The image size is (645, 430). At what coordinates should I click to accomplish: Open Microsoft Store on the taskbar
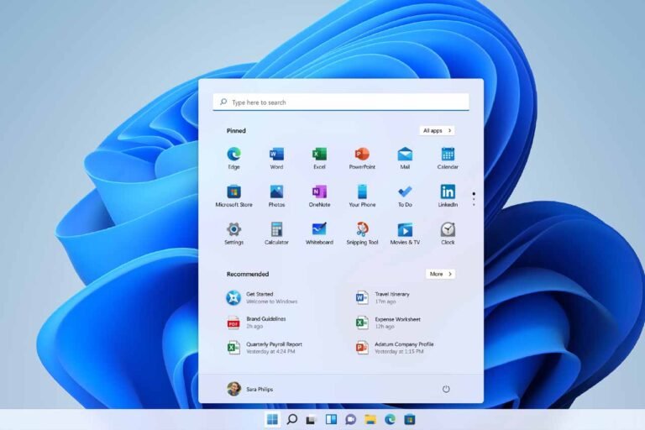pyautogui.click(x=410, y=419)
